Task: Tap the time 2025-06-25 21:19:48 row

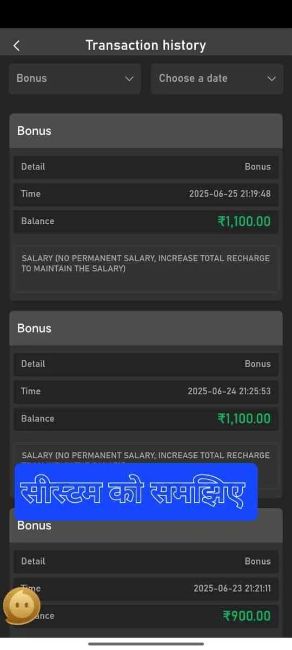Action: point(146,194)
